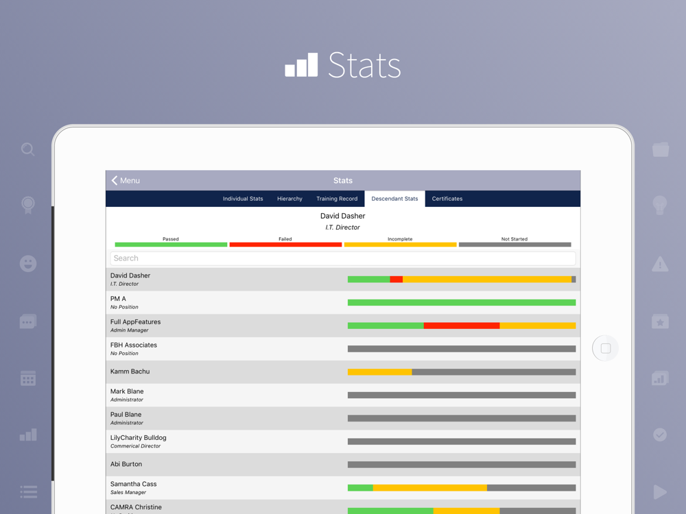Select the award ribbon badge icon
Viewport: 686px width, 514px height.
28,205
